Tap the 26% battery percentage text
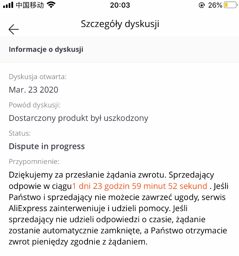The width and height of the screenshot is (239, 256). click(215, 5)
